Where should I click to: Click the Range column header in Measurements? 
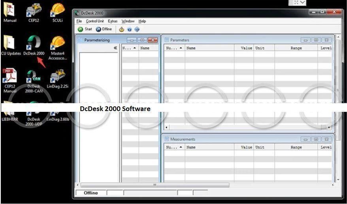[x=296, y=147]
